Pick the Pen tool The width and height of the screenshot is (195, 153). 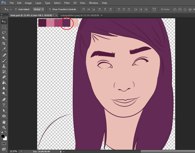click(4, 100)
